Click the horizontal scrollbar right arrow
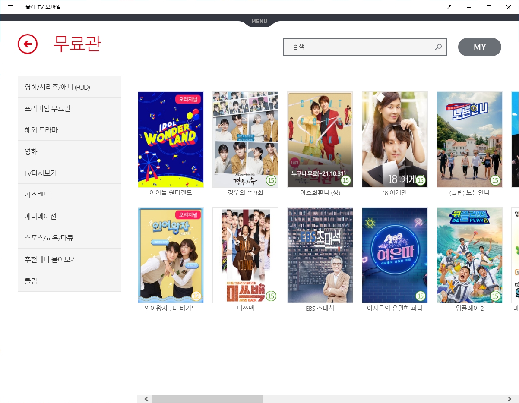 [x=510, y=399]
